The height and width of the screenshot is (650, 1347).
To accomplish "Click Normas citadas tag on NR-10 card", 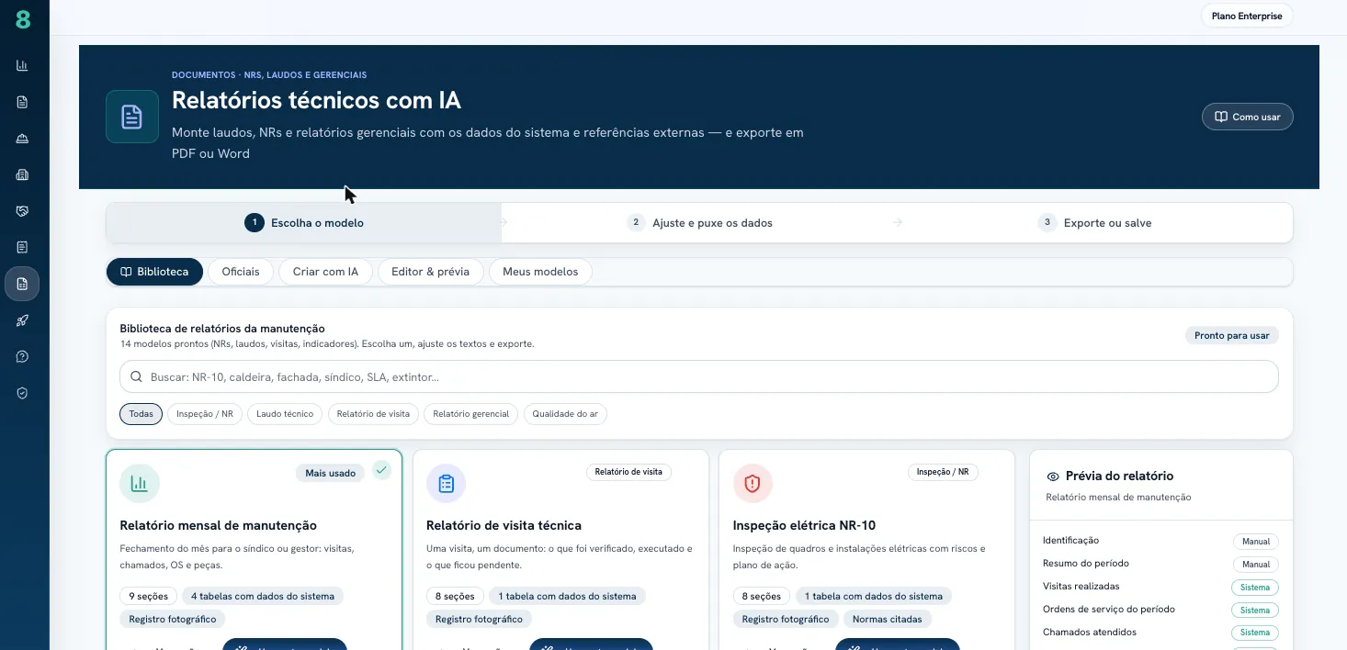I will click(887, 619).
